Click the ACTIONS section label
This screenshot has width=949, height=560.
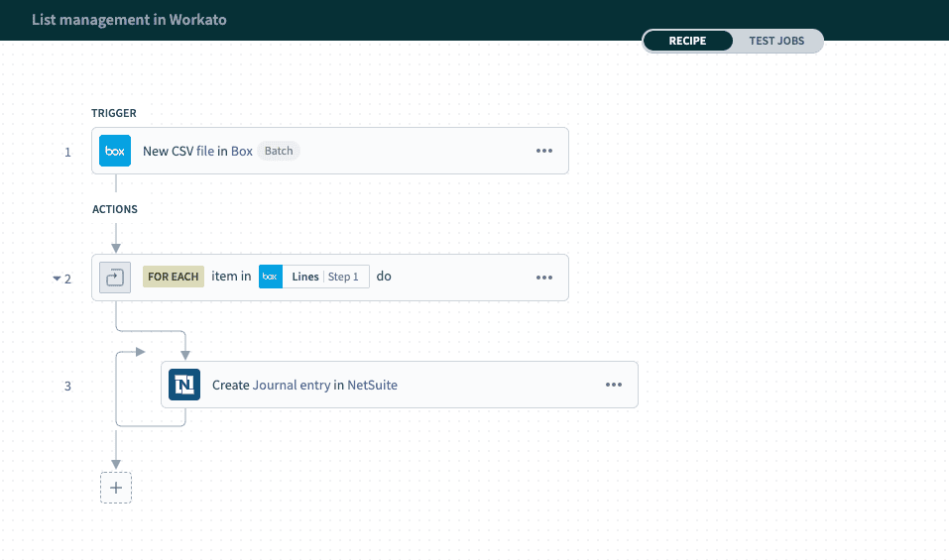click(x=115, y=209)
